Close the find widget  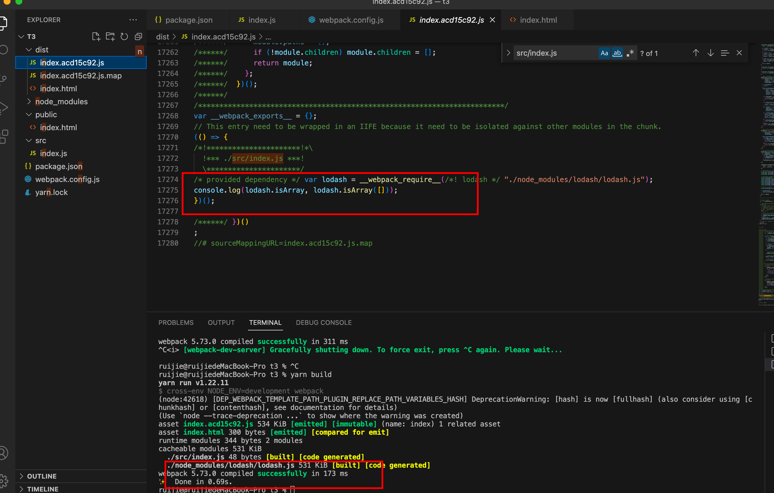739,53
